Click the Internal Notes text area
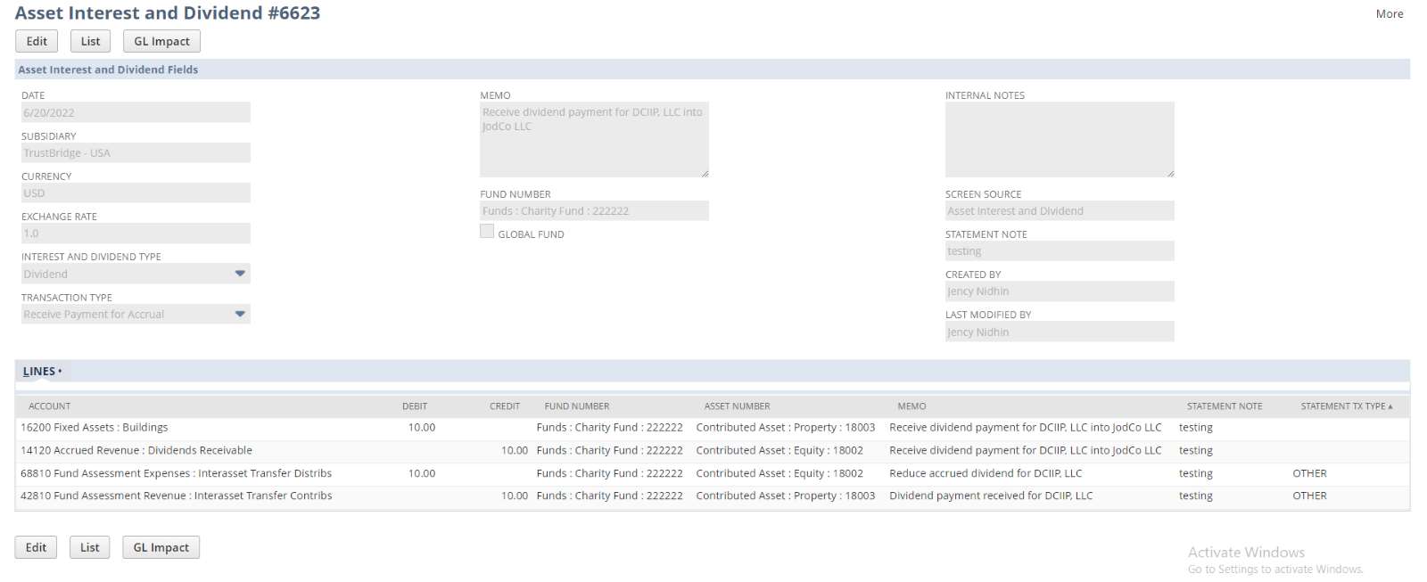 coord(1059,139)
